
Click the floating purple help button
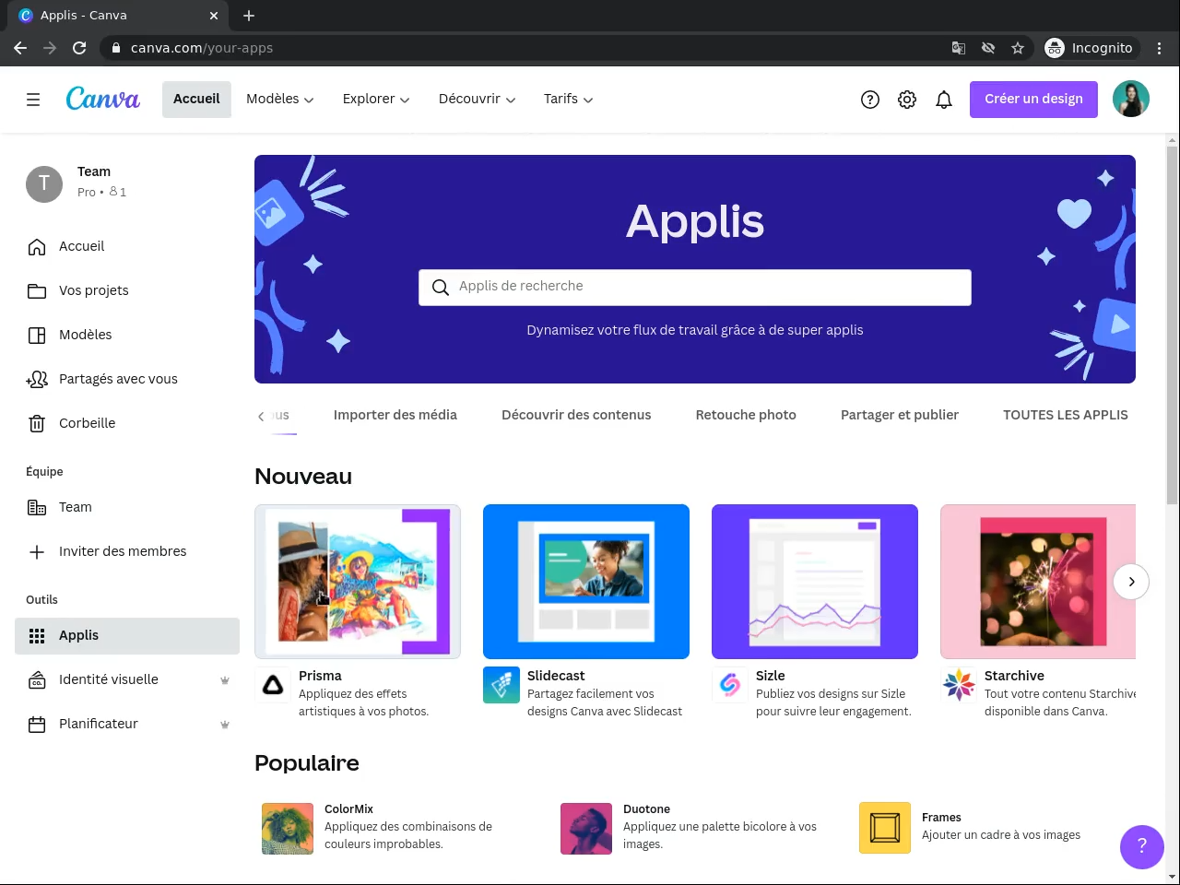(1142, 847)
